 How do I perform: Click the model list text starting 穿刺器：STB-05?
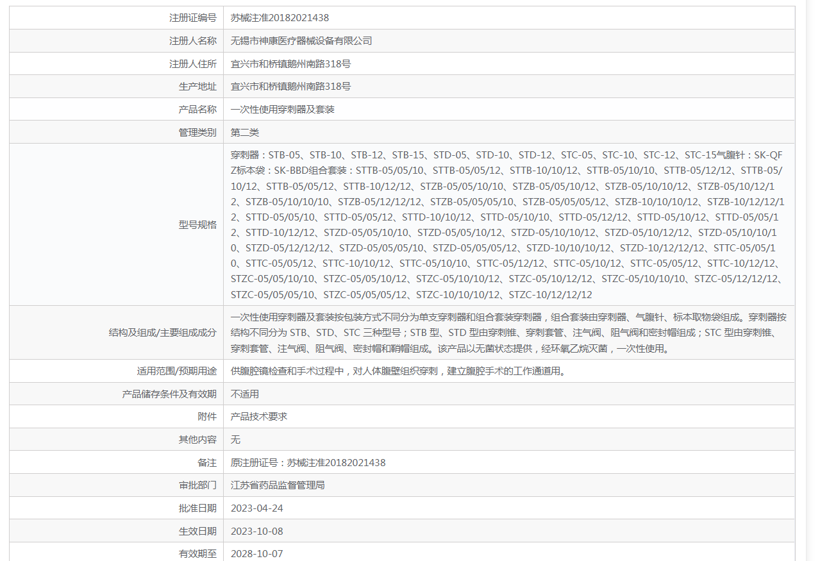tap(508, 224)
